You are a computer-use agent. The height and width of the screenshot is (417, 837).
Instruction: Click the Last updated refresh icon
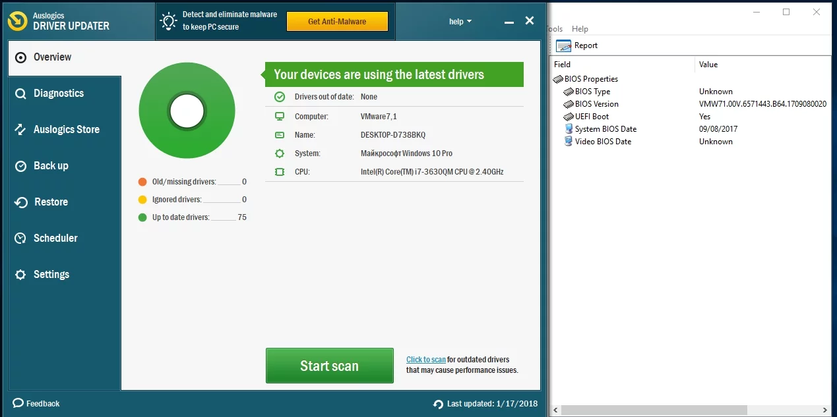click(438, 404)
